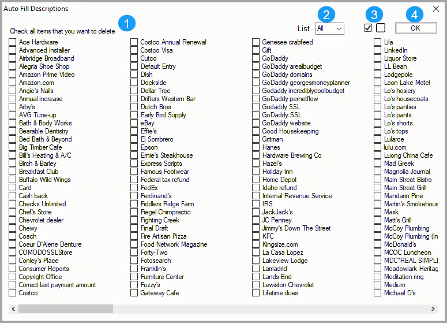Check the Gateway Cafe checkbox
The height and width of the screenshot is (323, 447).
pos(134,293)
